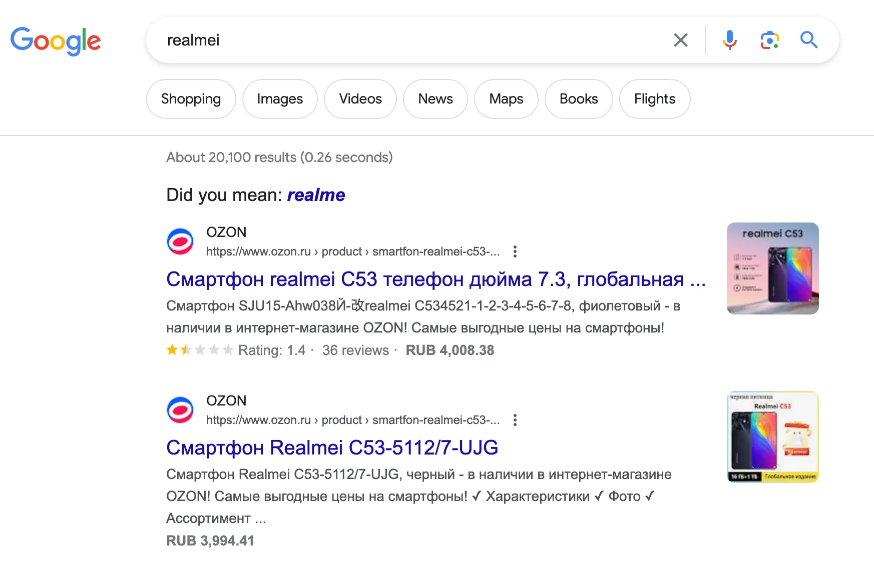Start voice search with the microphone icon
Screen dimensions: 874x565
coord(729,40)
